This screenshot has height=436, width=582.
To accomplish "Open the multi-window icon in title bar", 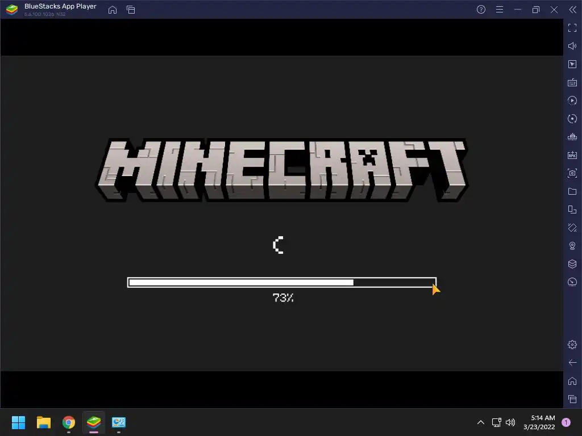I will pos(131,10).
